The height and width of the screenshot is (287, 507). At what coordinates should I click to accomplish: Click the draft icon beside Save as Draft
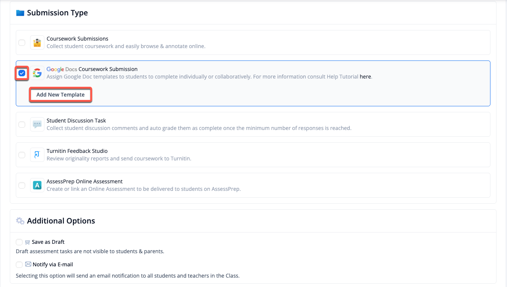tap(27, 242)
